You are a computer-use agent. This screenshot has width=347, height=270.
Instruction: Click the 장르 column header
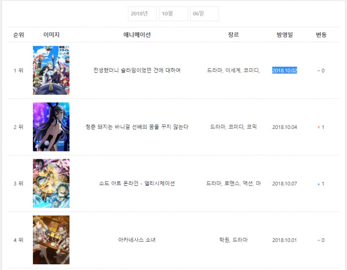233,35
